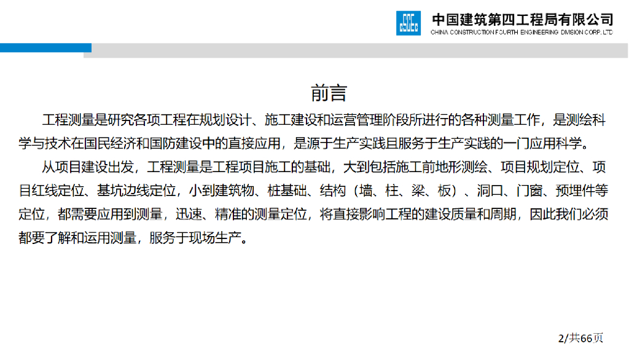The width and height of the screenshot is (629, 354).
Task: Click the company name 中国建筑第四工程局有限公司
Action: (x=522, y=19)
